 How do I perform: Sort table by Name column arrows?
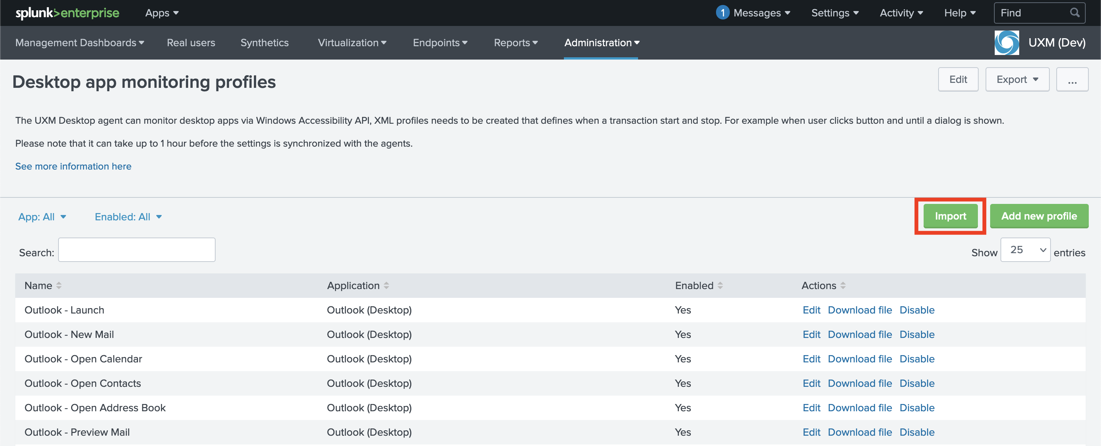(x=59, y=286)
